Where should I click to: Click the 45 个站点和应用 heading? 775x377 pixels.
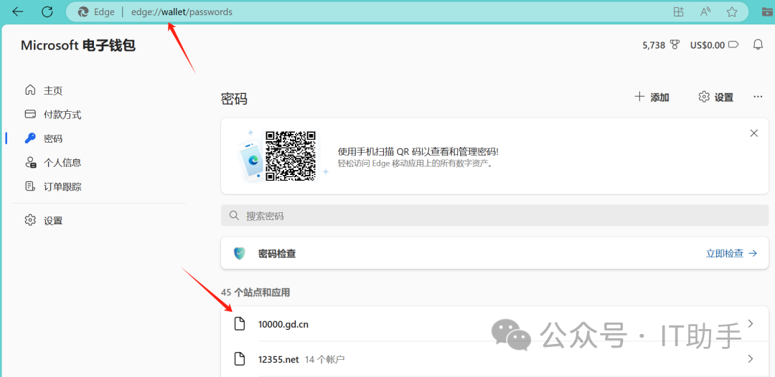(x=255, y=292)
